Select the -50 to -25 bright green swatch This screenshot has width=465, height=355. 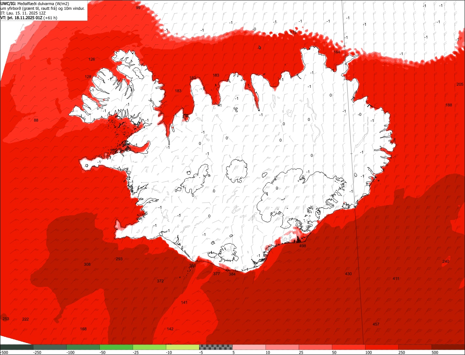click(x=116, y=347)
